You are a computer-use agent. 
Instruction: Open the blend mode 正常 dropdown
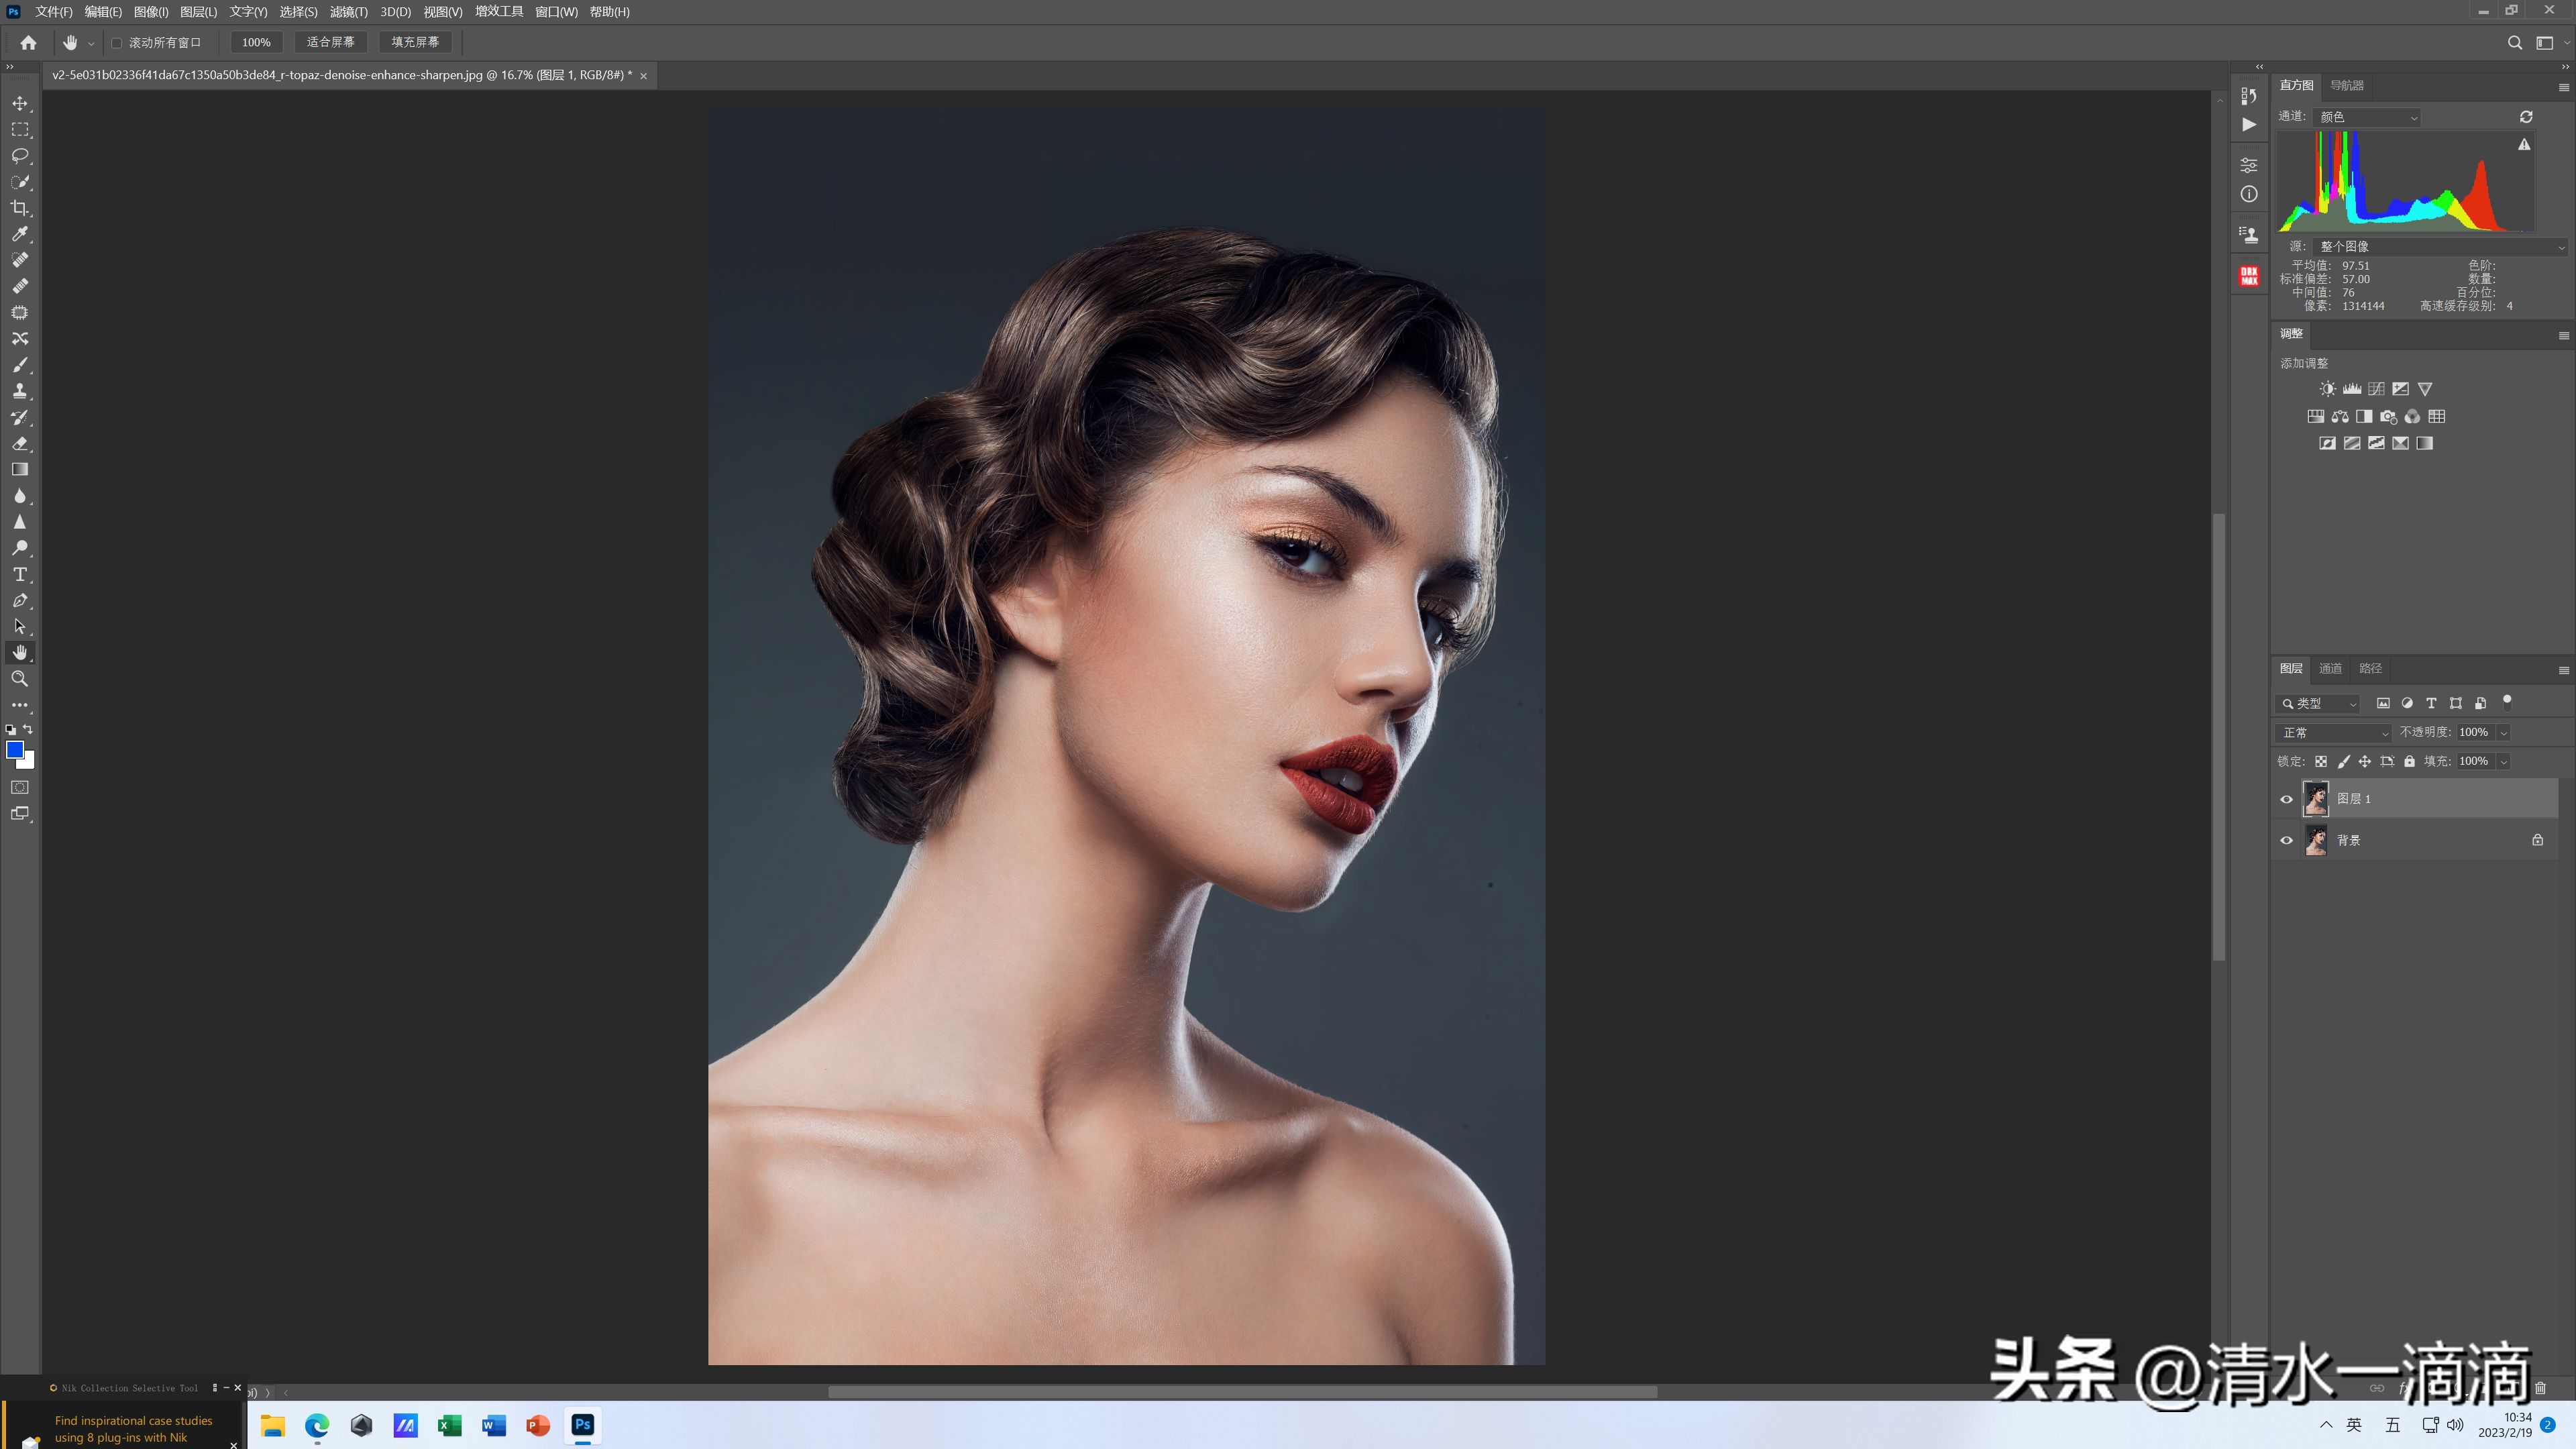[x=2334, y=733]
